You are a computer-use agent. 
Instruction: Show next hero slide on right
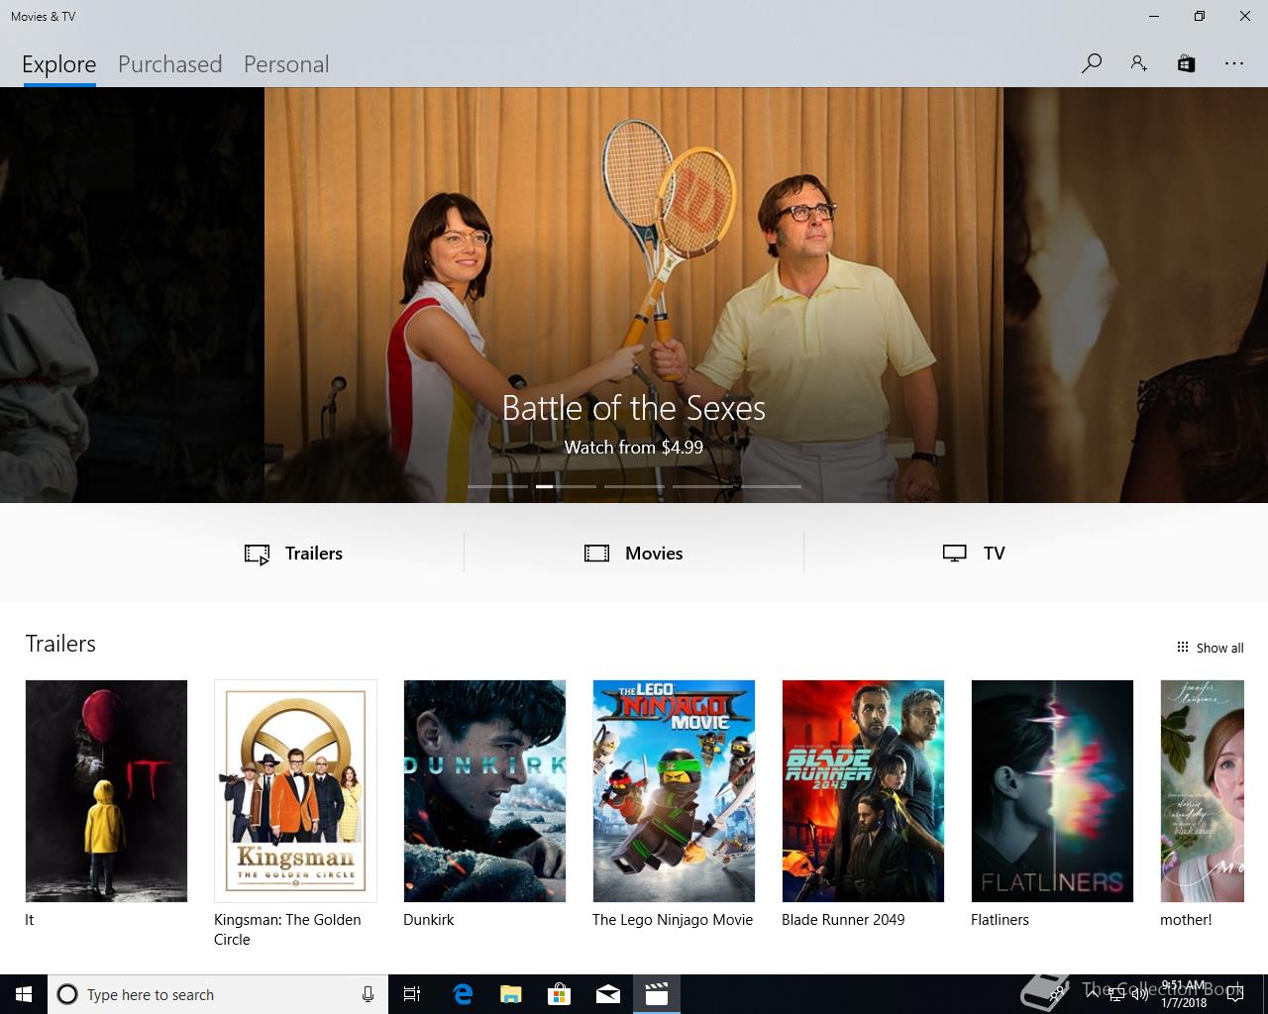pos(1135,295)
